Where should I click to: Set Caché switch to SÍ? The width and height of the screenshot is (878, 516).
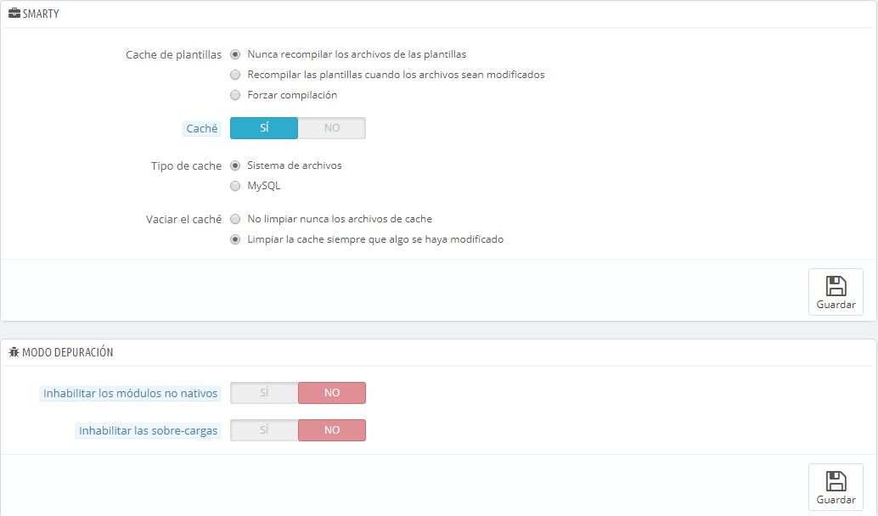(264, 128)
